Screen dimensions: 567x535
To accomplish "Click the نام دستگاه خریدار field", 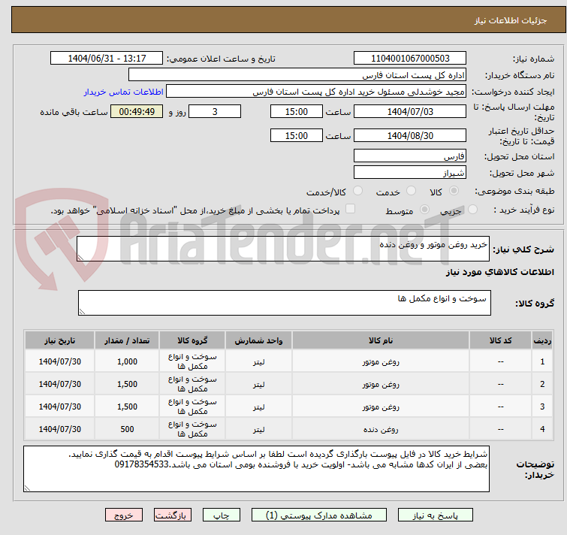I will [297, 75].
